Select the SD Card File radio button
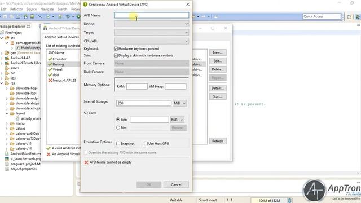 [x=118, y=127]
